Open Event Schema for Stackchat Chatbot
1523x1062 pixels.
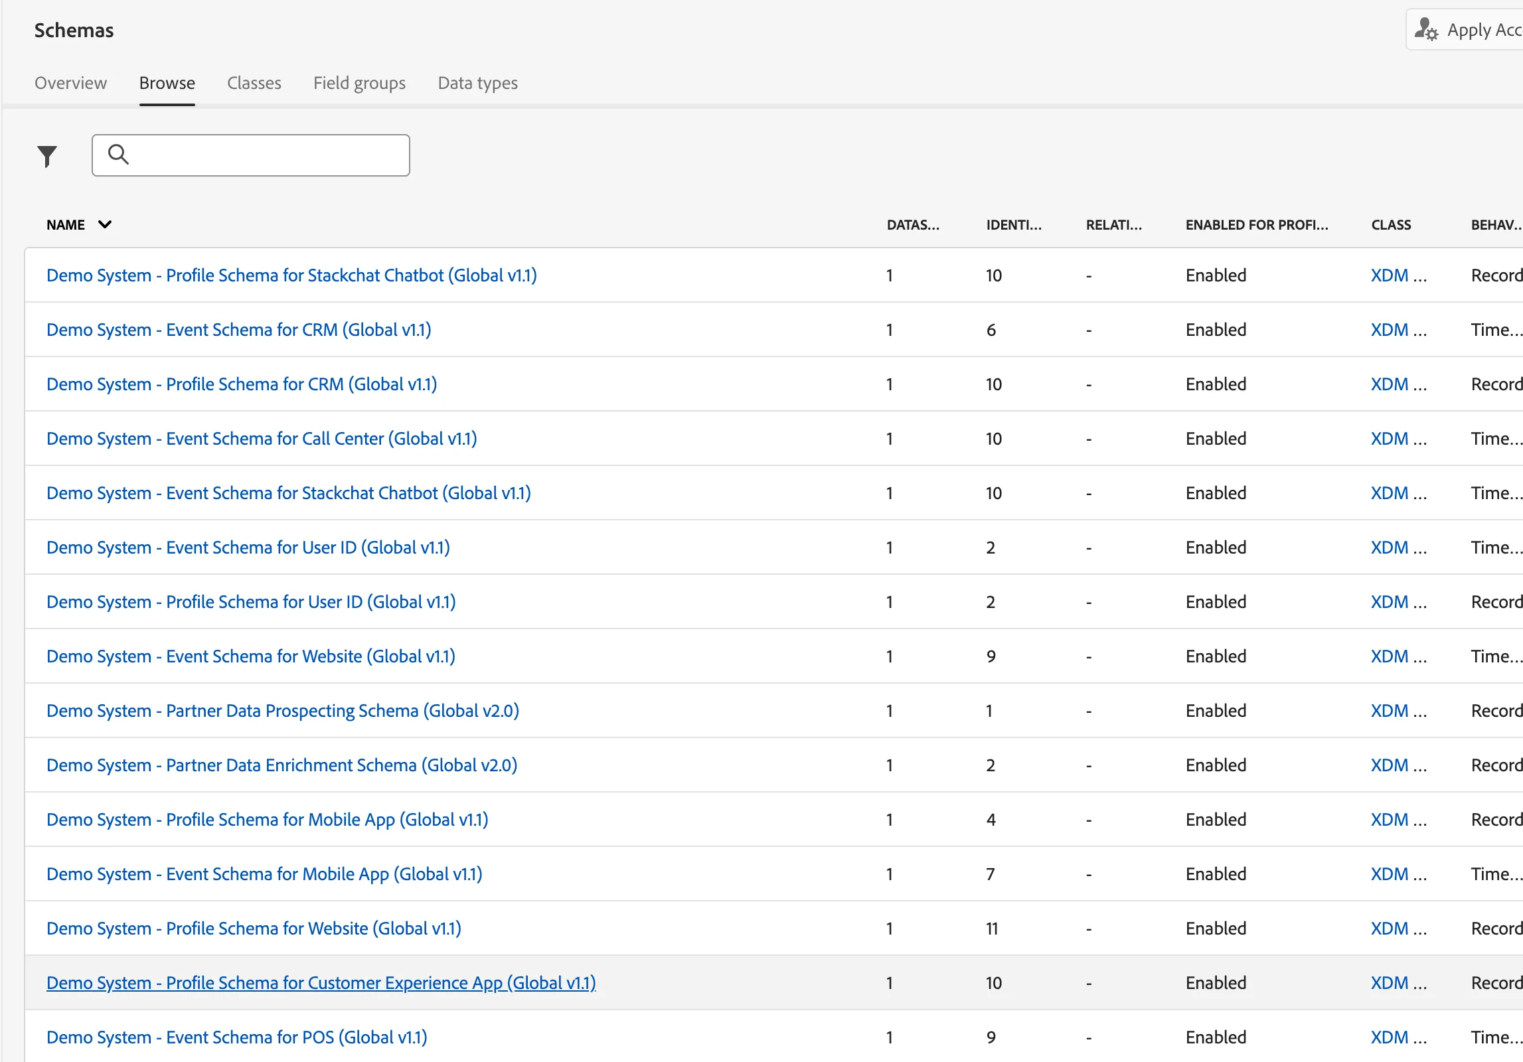289,493
